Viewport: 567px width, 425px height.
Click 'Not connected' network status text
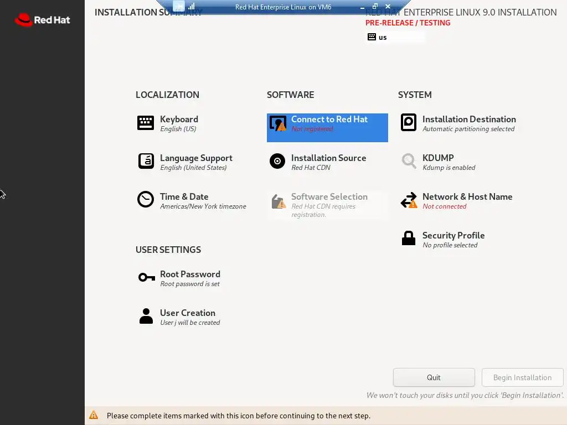pos(445,206)
